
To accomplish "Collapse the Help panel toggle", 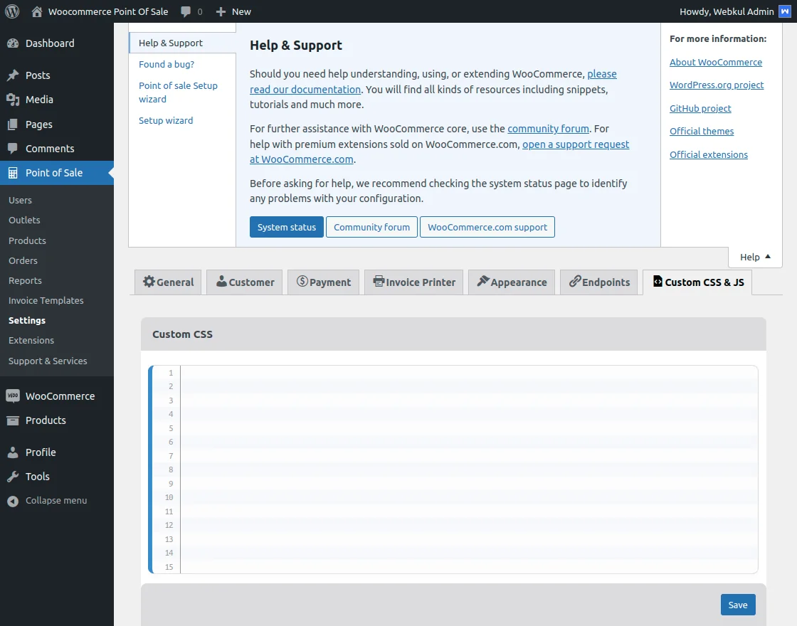I will click(755, 257).
